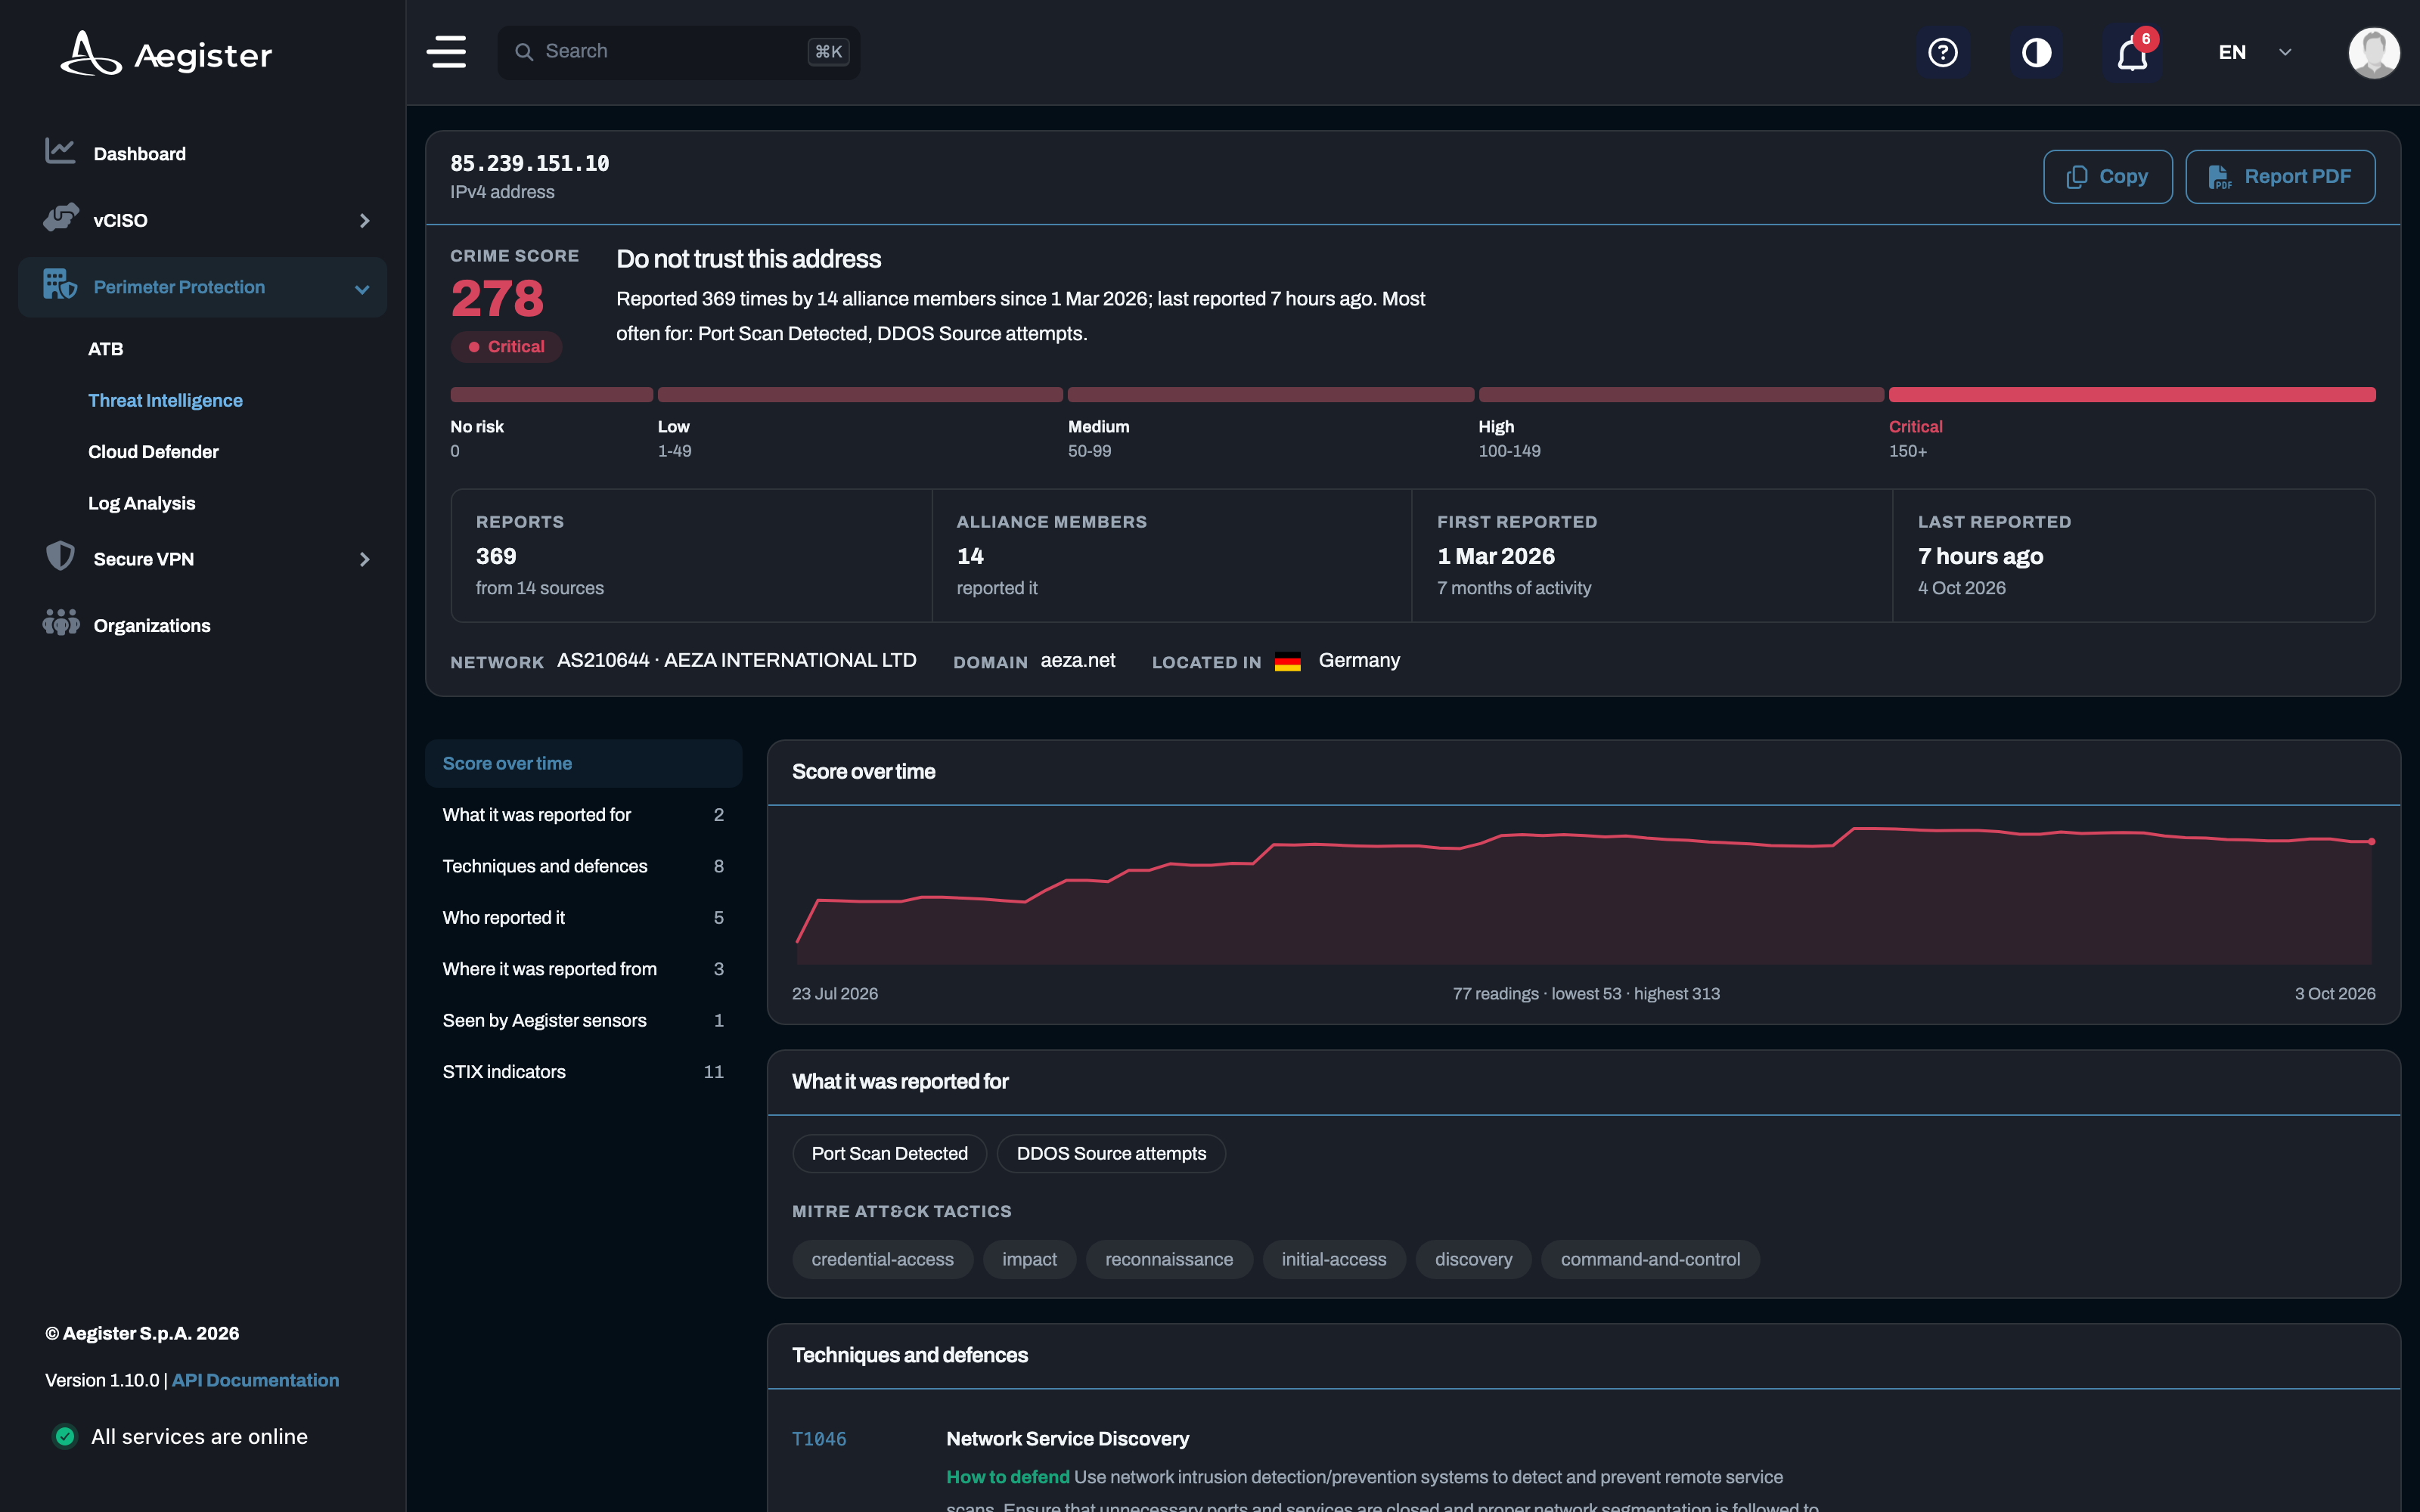Image resolution: width=2420 pixels, height=1512 pixels.
Task: Open notifications bell with 6 badge
Action: click(2132, 52)
